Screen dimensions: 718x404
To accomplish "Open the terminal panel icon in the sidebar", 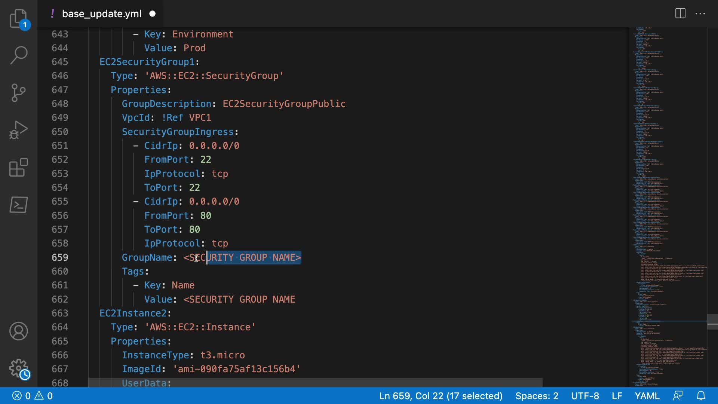I will (18, 205).
